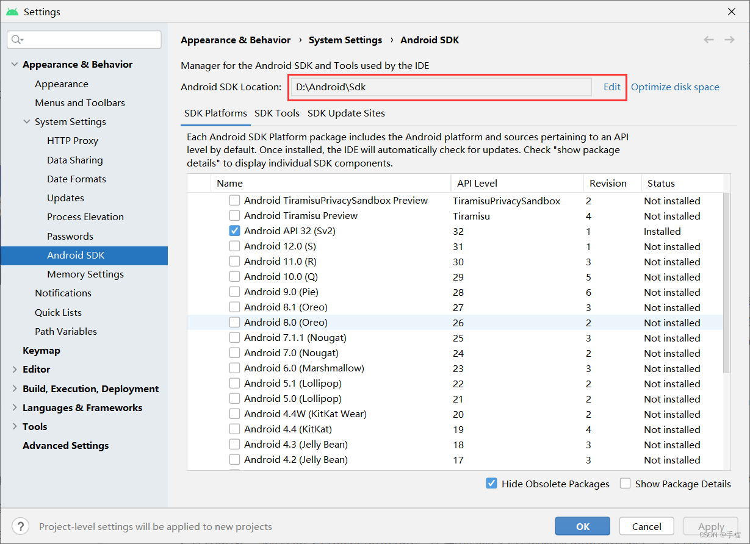Open Notifications settings page
The width and height of the screenshot is (750, 544).
(x=63, y=293)
